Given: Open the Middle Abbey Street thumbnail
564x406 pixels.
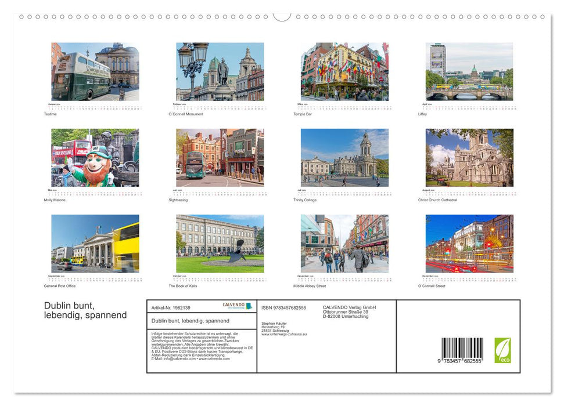Looking at the screenshot, I should (x=344, y=244).
